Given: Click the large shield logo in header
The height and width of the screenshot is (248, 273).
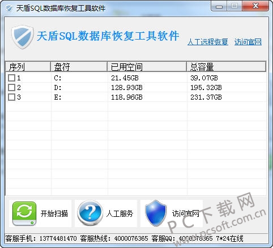Looking at the screenshot, I should pyautogui.click(x=23, y=37).
